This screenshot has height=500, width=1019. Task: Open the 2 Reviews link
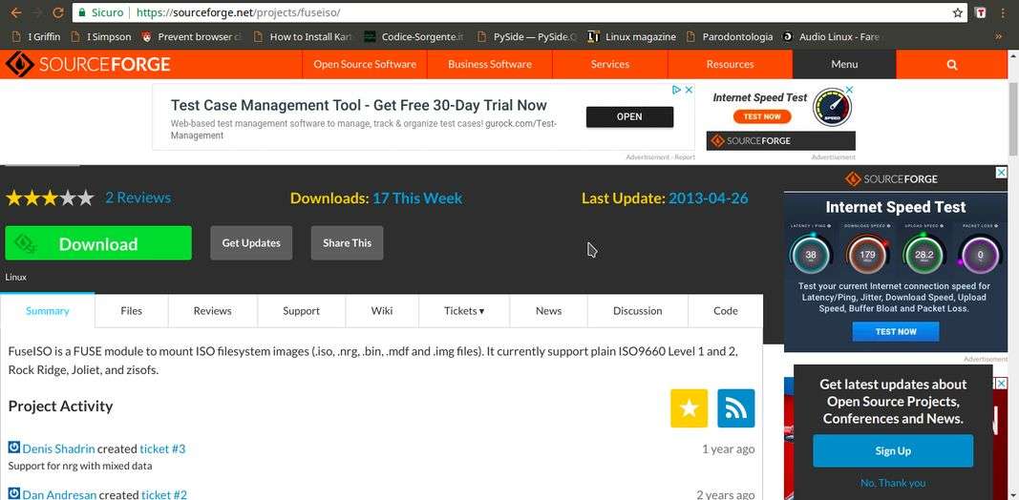pyautogui.click(x=138, y=198)
